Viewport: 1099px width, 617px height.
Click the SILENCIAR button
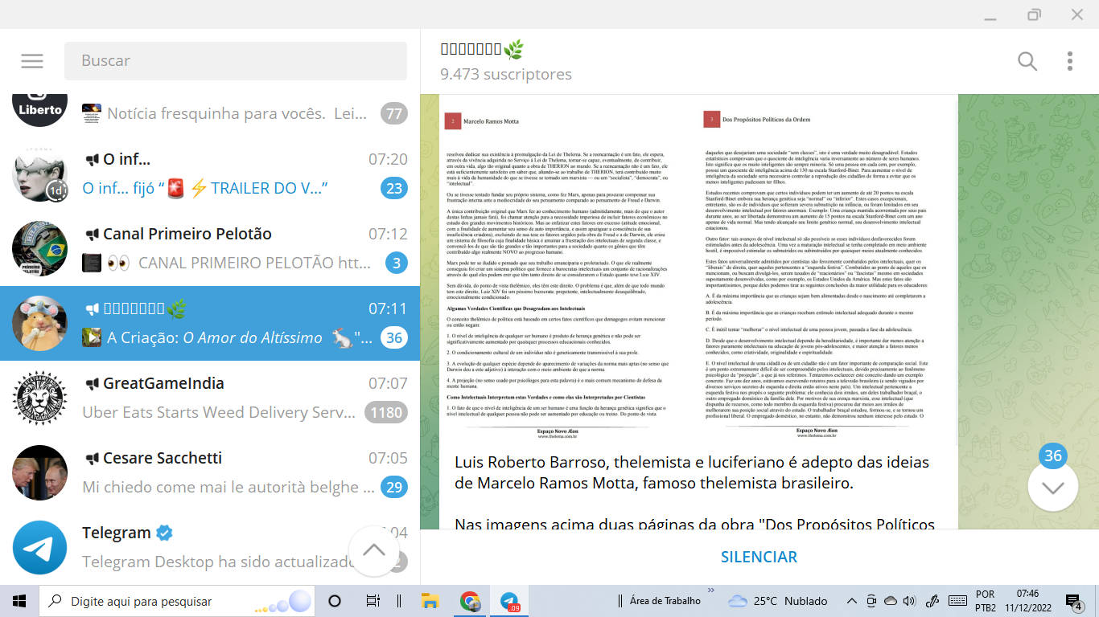[x=759, y=557]
